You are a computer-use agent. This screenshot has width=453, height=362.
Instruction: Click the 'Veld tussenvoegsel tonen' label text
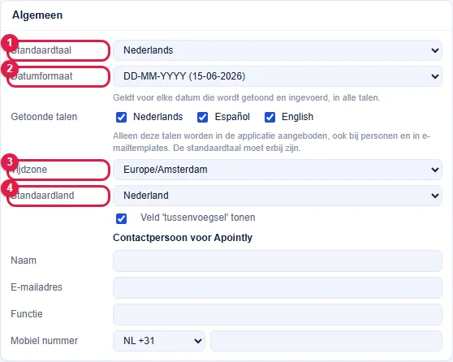point(198,218)
